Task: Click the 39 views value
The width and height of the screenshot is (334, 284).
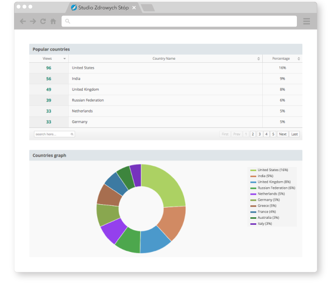Action: [x=49, y=100]
